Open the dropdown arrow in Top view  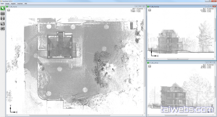[9, 10]
